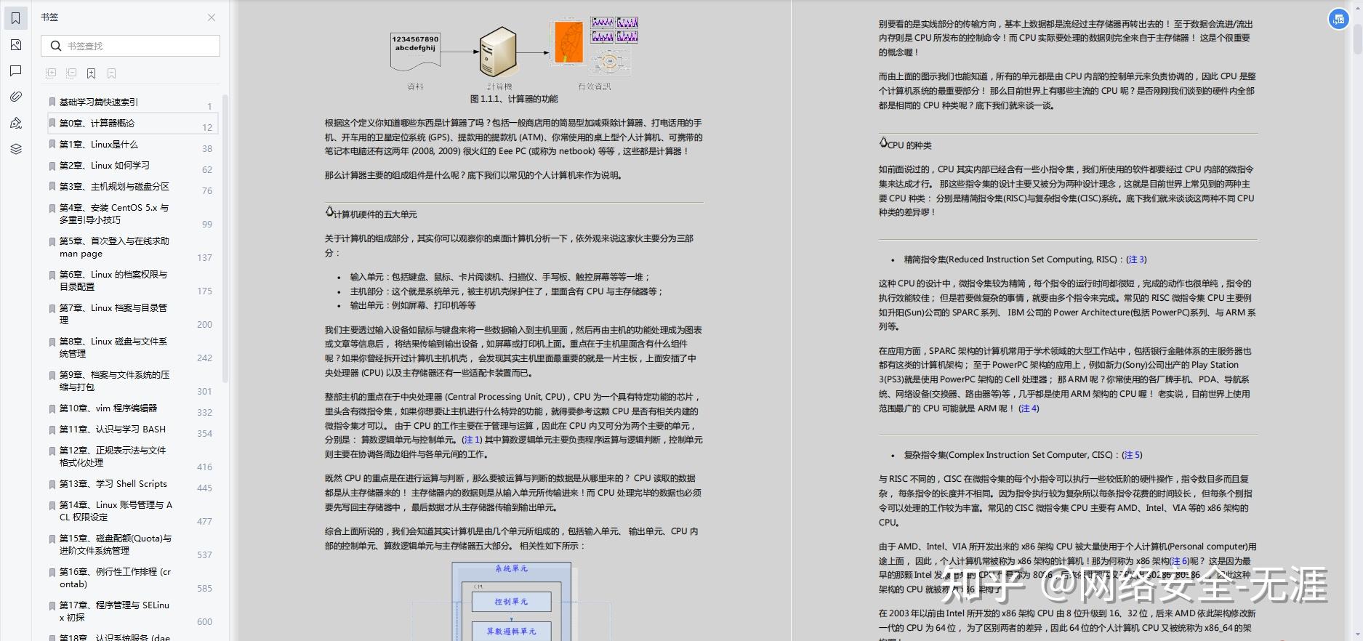Click the bookmark flag icon beside 第2章
Screen dimensions: 1363x641
click(x=52, y=166)
